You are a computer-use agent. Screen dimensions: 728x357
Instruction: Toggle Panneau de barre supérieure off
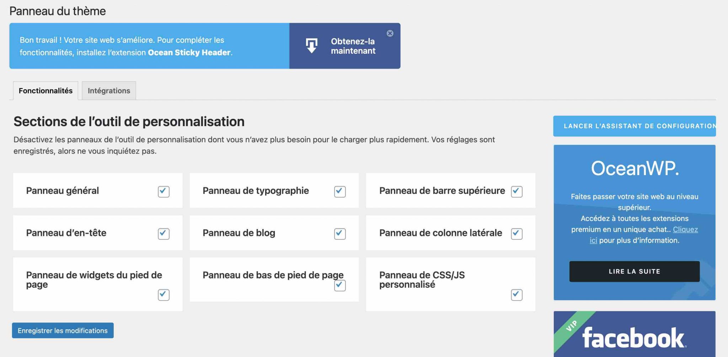point(516,191)
